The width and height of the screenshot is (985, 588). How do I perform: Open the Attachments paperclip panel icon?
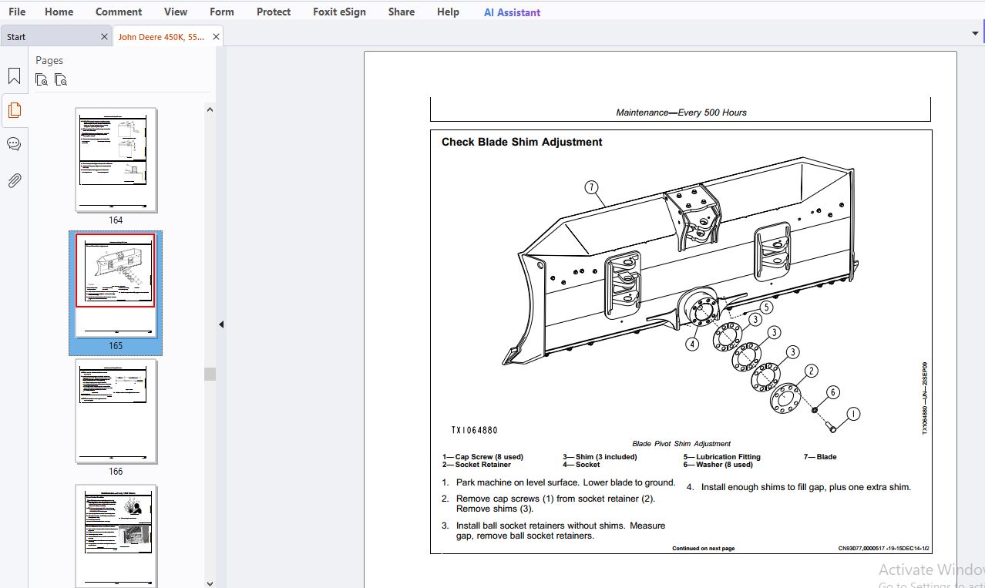click(14, 180)
